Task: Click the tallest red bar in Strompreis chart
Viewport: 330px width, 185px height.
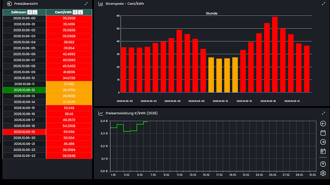Action: click(275, 54)
